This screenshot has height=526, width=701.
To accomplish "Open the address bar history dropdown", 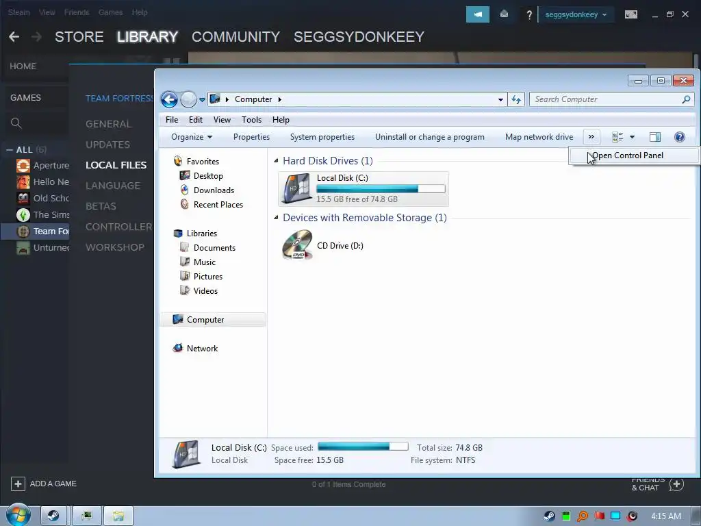I will coord(500,100).
